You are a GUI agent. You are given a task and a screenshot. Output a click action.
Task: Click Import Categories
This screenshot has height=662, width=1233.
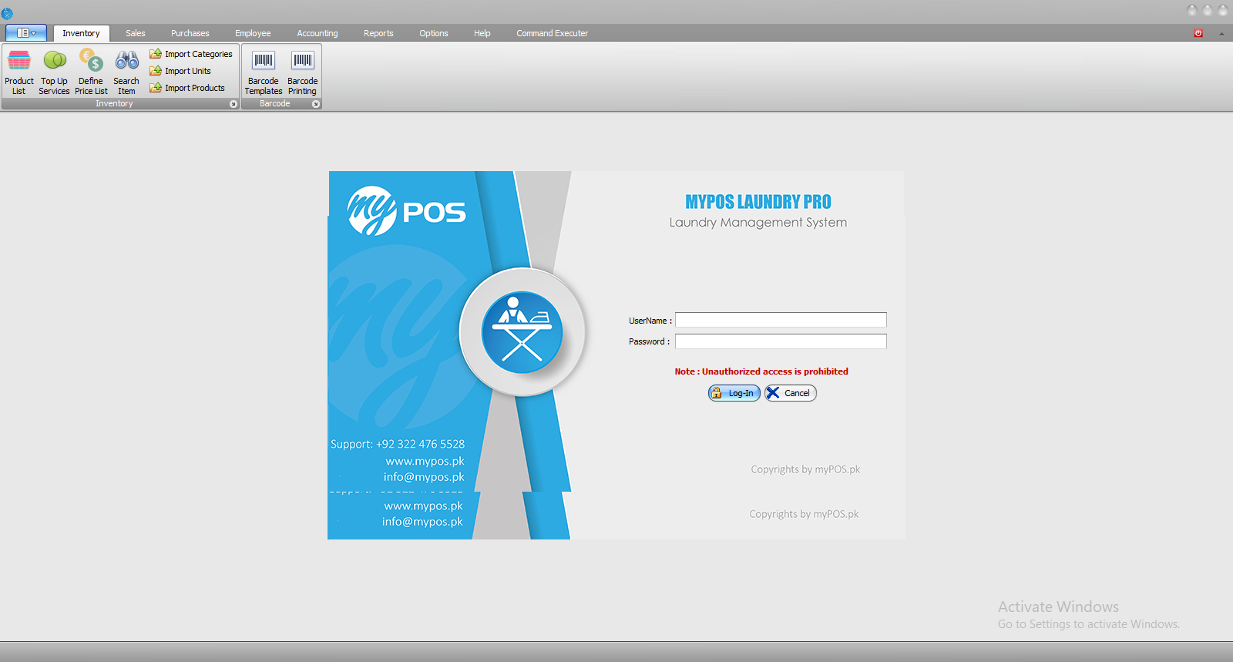(x=191, y=54)
